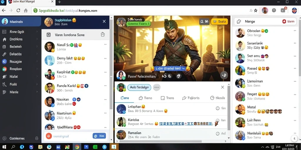Switch to the Fakorts tab
301x150 pixels.
point(191,98)
